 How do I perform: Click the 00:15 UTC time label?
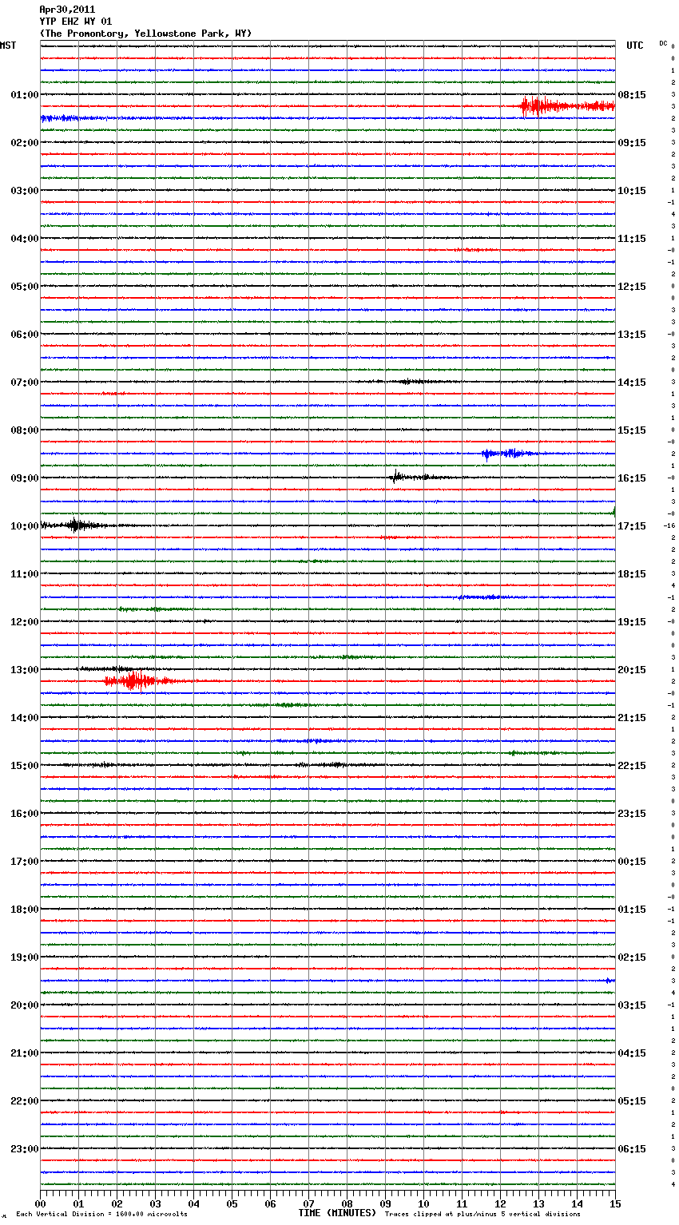point(632,862)
